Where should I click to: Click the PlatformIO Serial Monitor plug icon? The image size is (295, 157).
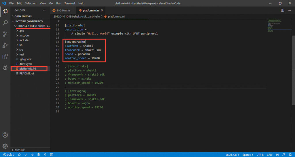click(x=45, y=155)
